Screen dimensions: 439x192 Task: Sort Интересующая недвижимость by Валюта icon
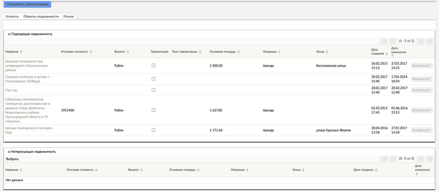[142, 170]
